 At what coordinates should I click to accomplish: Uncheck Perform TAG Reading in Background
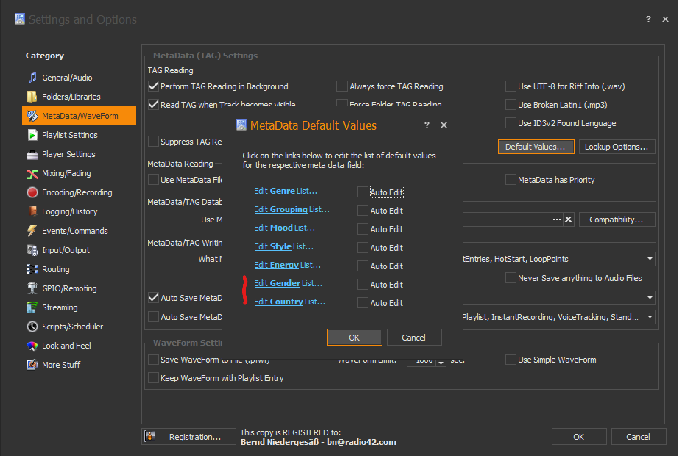pyautogui.click(x=153, y=86)
